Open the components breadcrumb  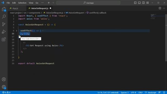point(35,13)
